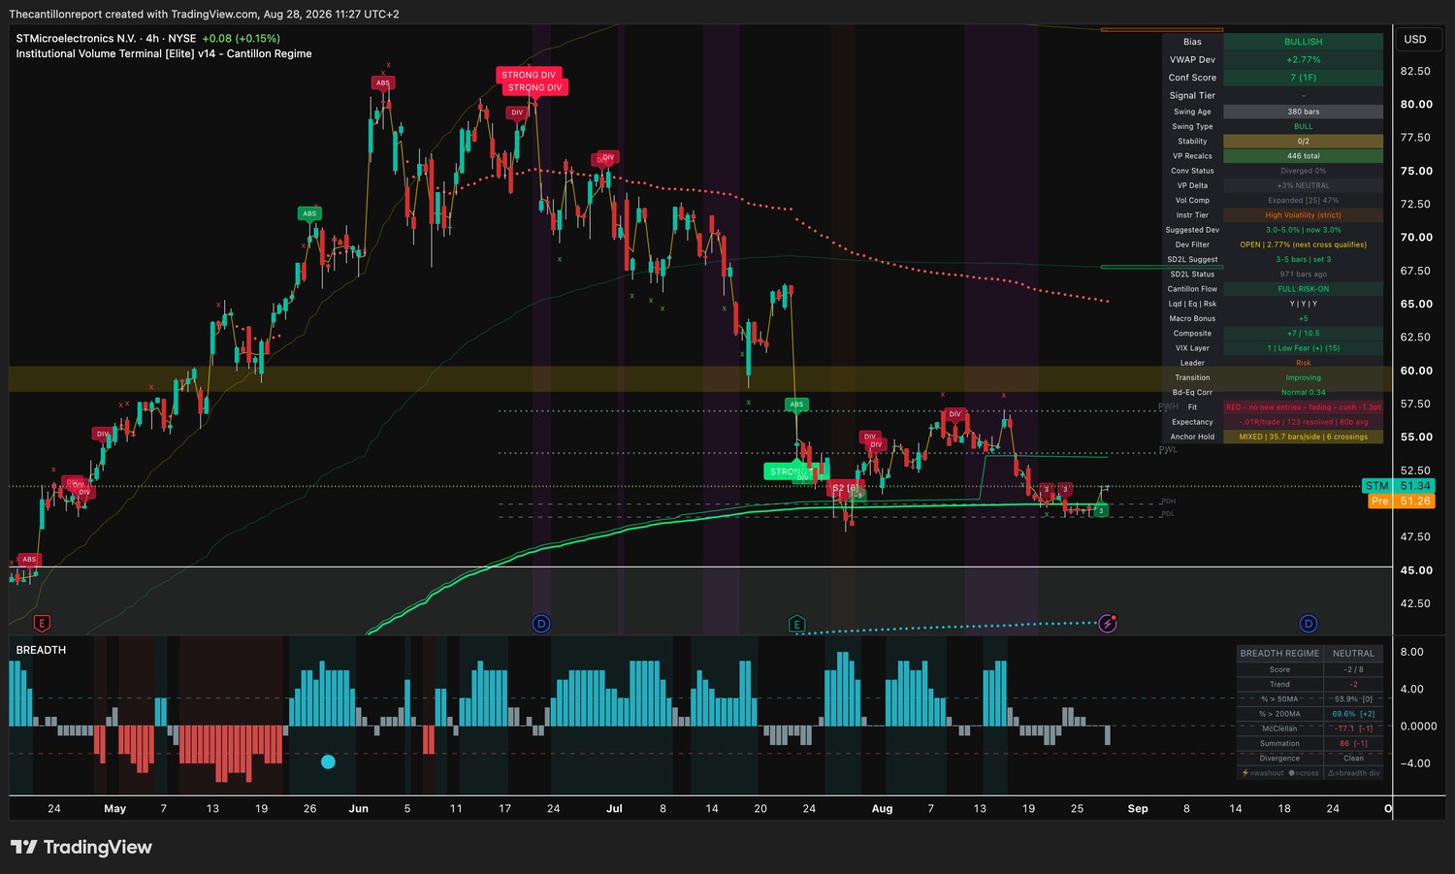This screenshot has height=874, width=1455.
Task: Click the blue dividend D marker in September
Action: tap(1308, 623)
